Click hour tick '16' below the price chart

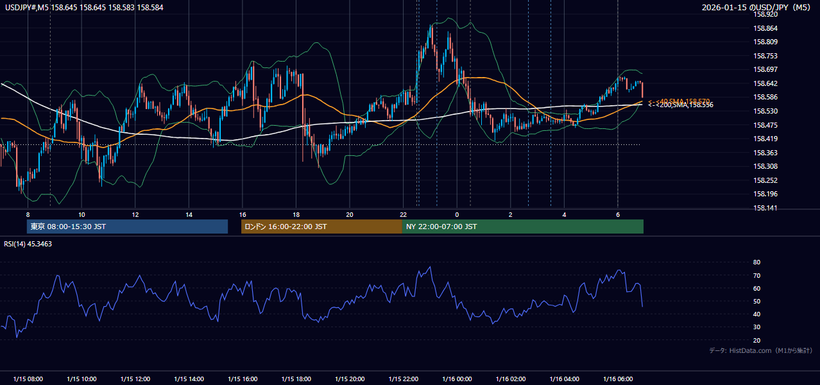click(x=243, y=214)
